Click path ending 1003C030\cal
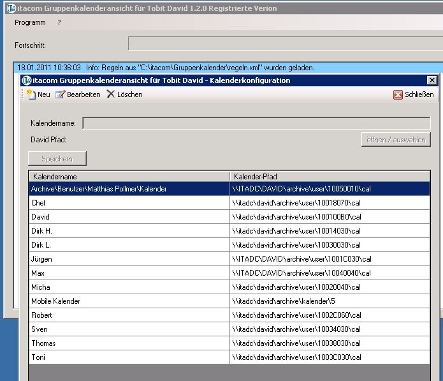 pos(296,357)
